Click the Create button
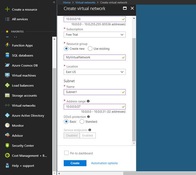This screenshot has width=196, height=175. [x=75, y=163]
